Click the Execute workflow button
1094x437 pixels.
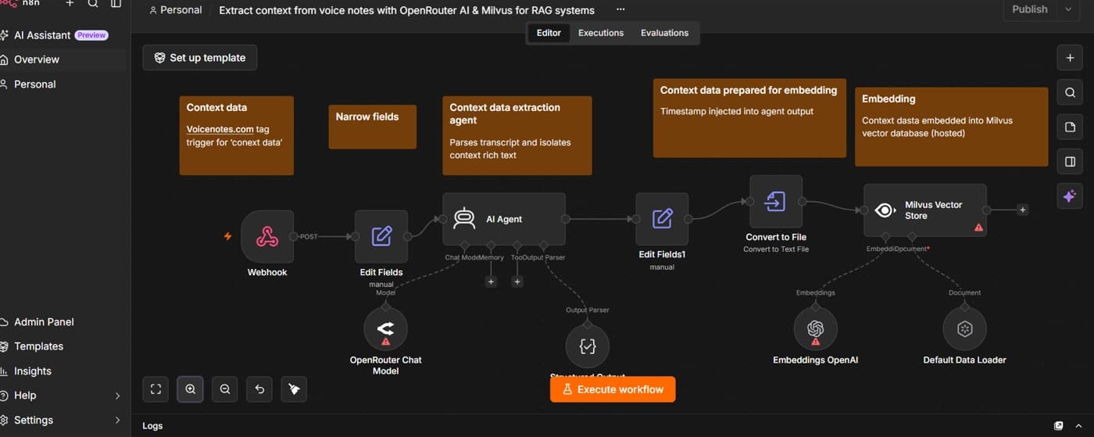613,389
